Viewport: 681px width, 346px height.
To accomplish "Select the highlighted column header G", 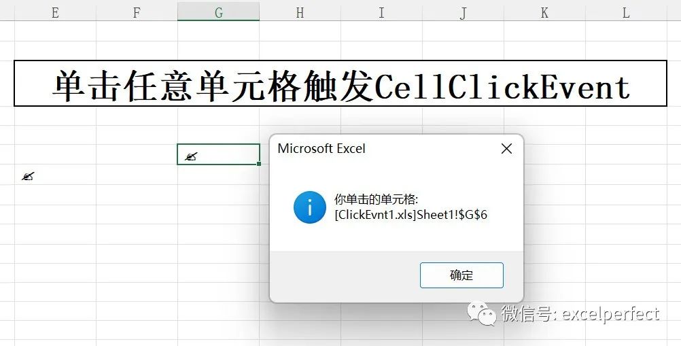I will tap(218, 13).
